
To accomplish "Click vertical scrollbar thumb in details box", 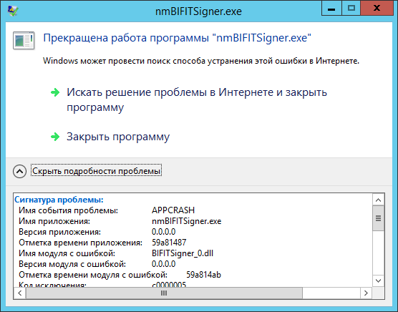I will 378,218.
